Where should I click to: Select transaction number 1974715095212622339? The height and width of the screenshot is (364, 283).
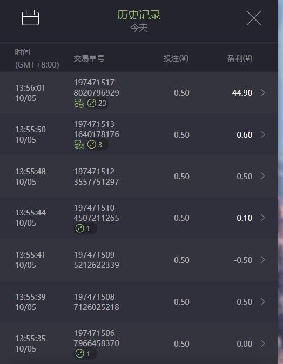tap(96, 260)
